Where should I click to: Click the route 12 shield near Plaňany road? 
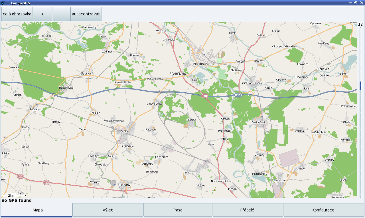click(x=47, y=182)
